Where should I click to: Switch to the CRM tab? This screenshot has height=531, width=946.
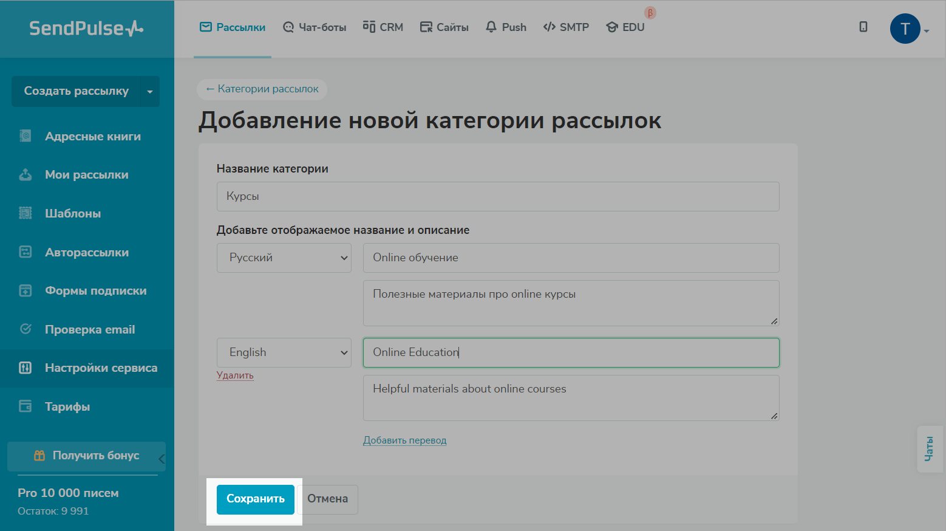(x=383, y=27)
